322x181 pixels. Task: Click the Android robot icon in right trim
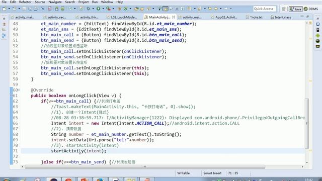click(x=317, y=36)
